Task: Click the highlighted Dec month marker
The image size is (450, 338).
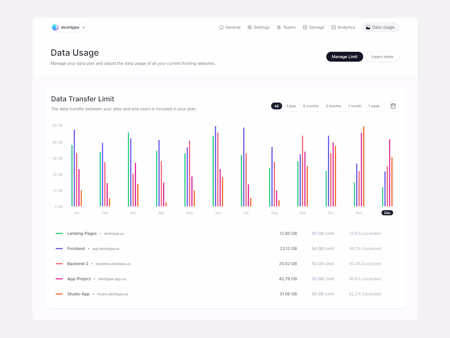Action: 387,213
